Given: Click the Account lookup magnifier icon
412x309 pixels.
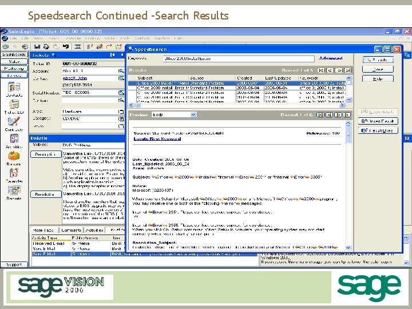Looking at the screenshot, I should pos(121,71).
